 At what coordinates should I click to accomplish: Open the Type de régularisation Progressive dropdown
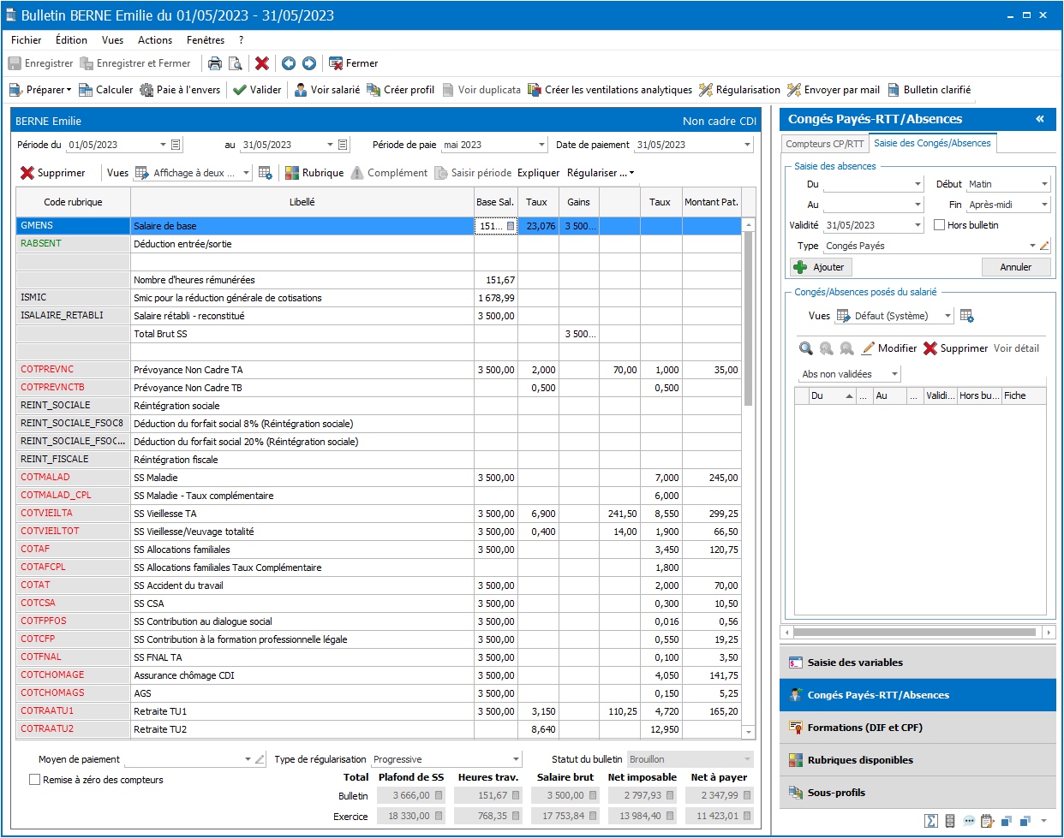click(x=516, y=759)
